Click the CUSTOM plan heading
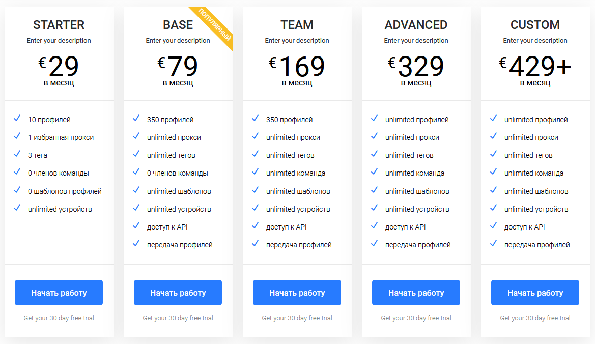 [x=535, y=25]
